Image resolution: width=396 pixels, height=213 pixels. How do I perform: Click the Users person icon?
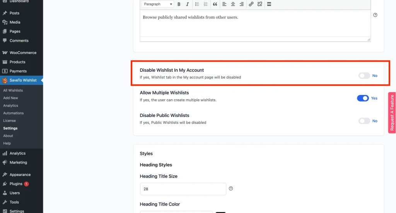[x=5, y=193]
